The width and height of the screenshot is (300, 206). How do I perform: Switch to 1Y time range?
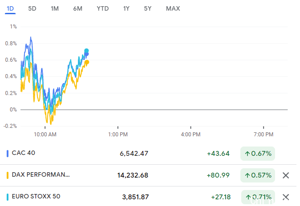[x=126, y=8]
